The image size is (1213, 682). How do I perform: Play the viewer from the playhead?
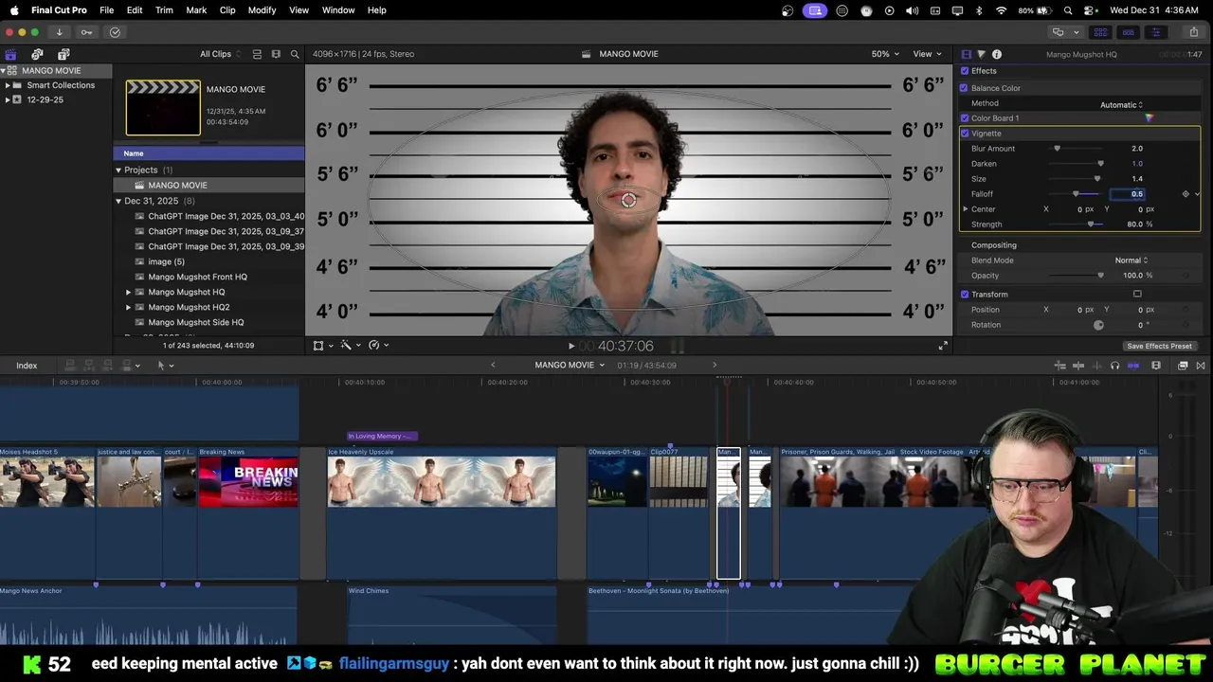570,347
